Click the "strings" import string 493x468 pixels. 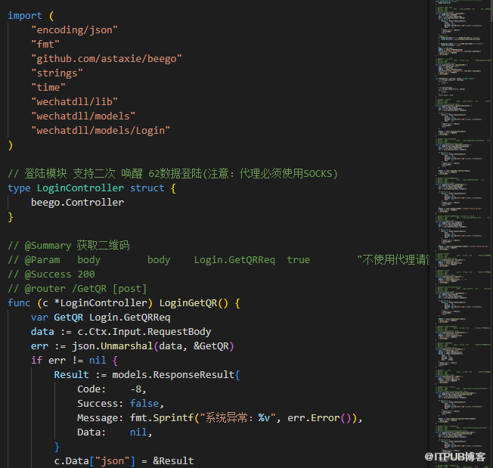57,73
